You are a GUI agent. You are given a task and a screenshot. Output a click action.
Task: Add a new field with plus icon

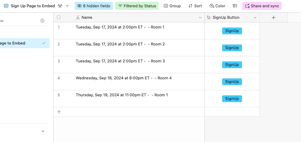point(274,18)
